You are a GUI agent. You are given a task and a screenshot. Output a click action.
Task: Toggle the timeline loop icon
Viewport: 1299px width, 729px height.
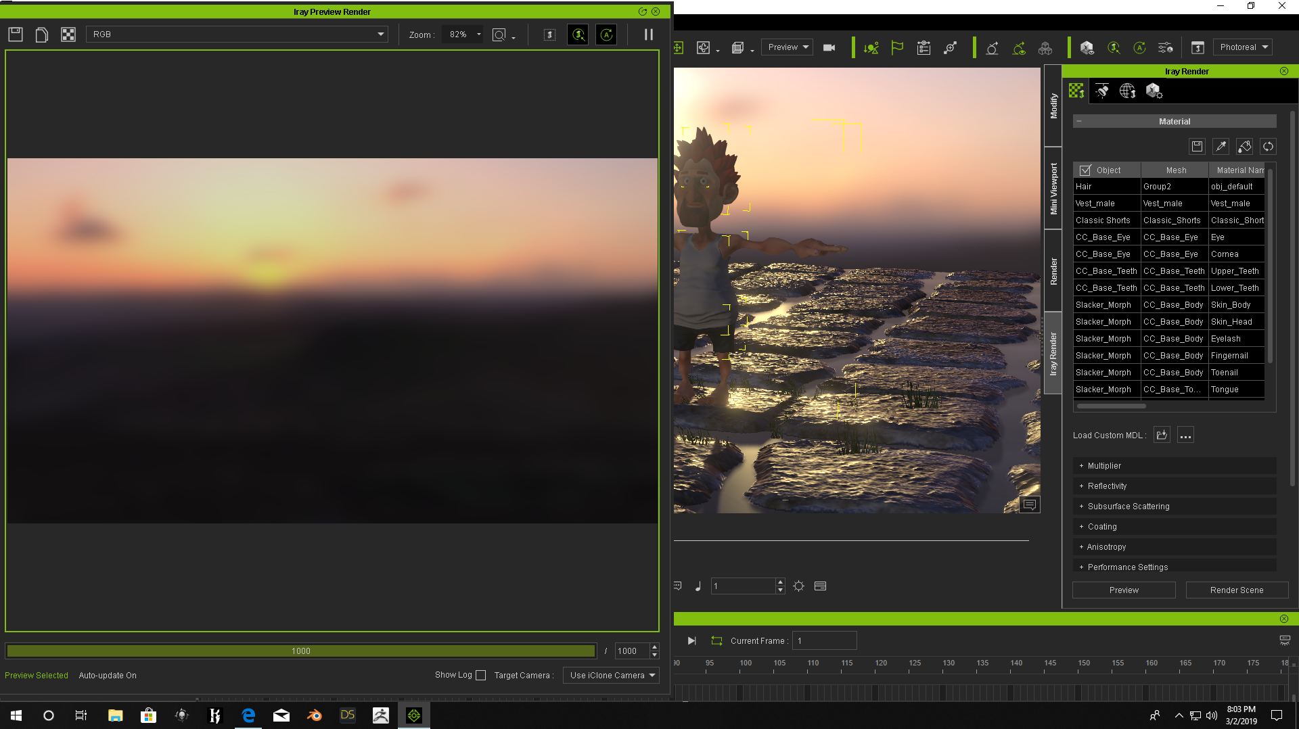tap(716, 640)
